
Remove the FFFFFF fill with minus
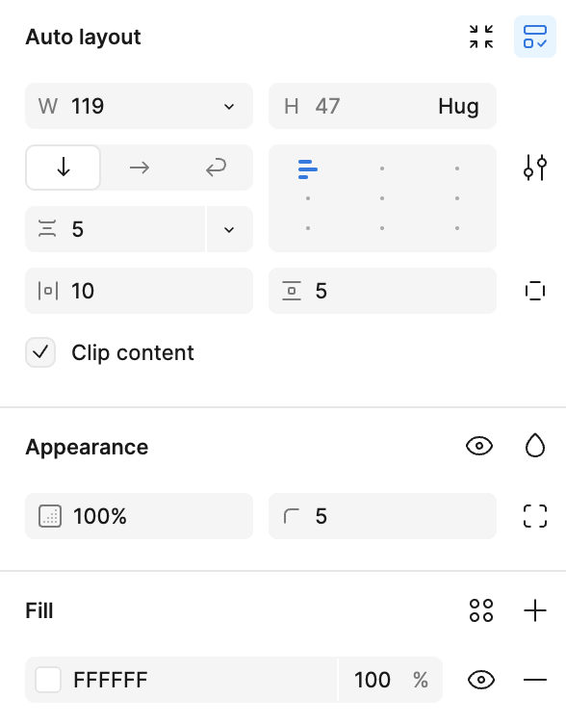click(535, 680)
